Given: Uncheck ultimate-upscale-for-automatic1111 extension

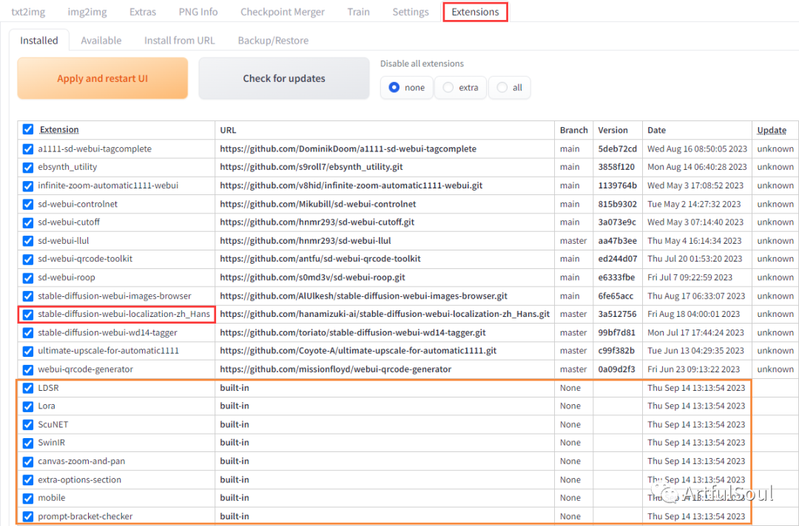Looking at the screenshot, I should click(x=28, y=351).
